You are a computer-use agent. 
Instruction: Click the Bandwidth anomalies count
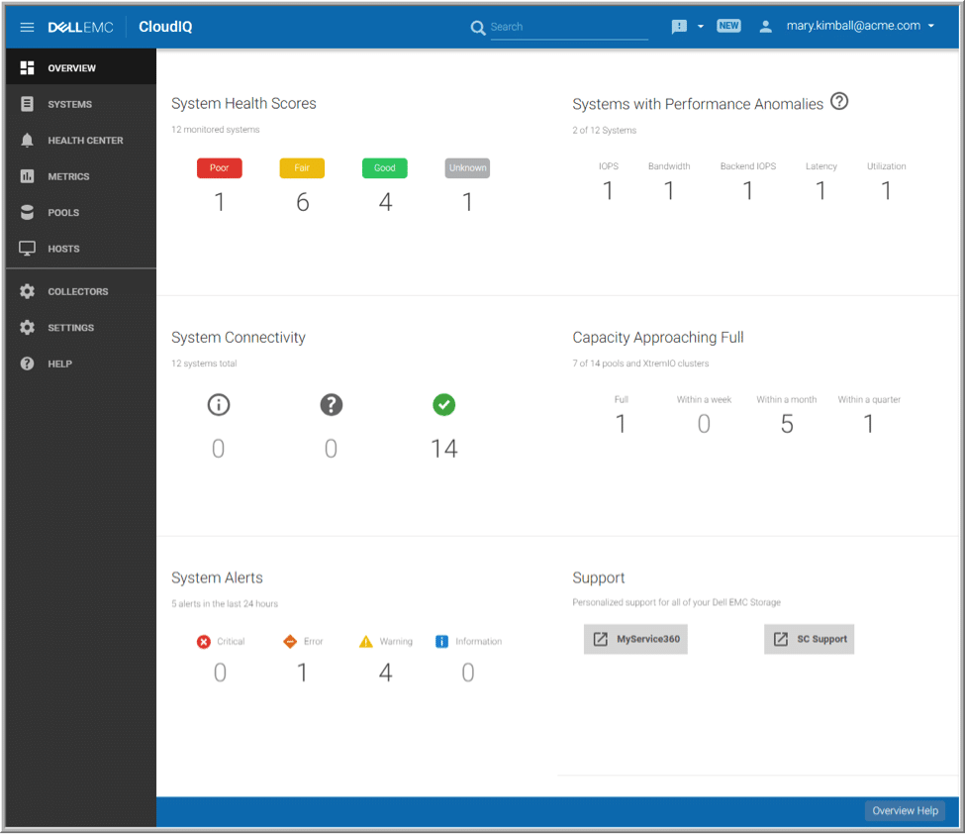pyautogui.click(x=669, y=190)
